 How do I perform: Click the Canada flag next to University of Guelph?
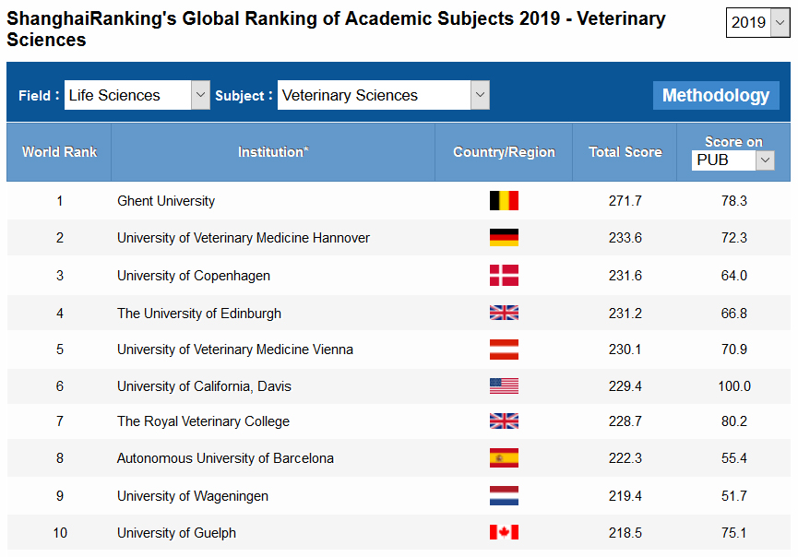[503, 532]
